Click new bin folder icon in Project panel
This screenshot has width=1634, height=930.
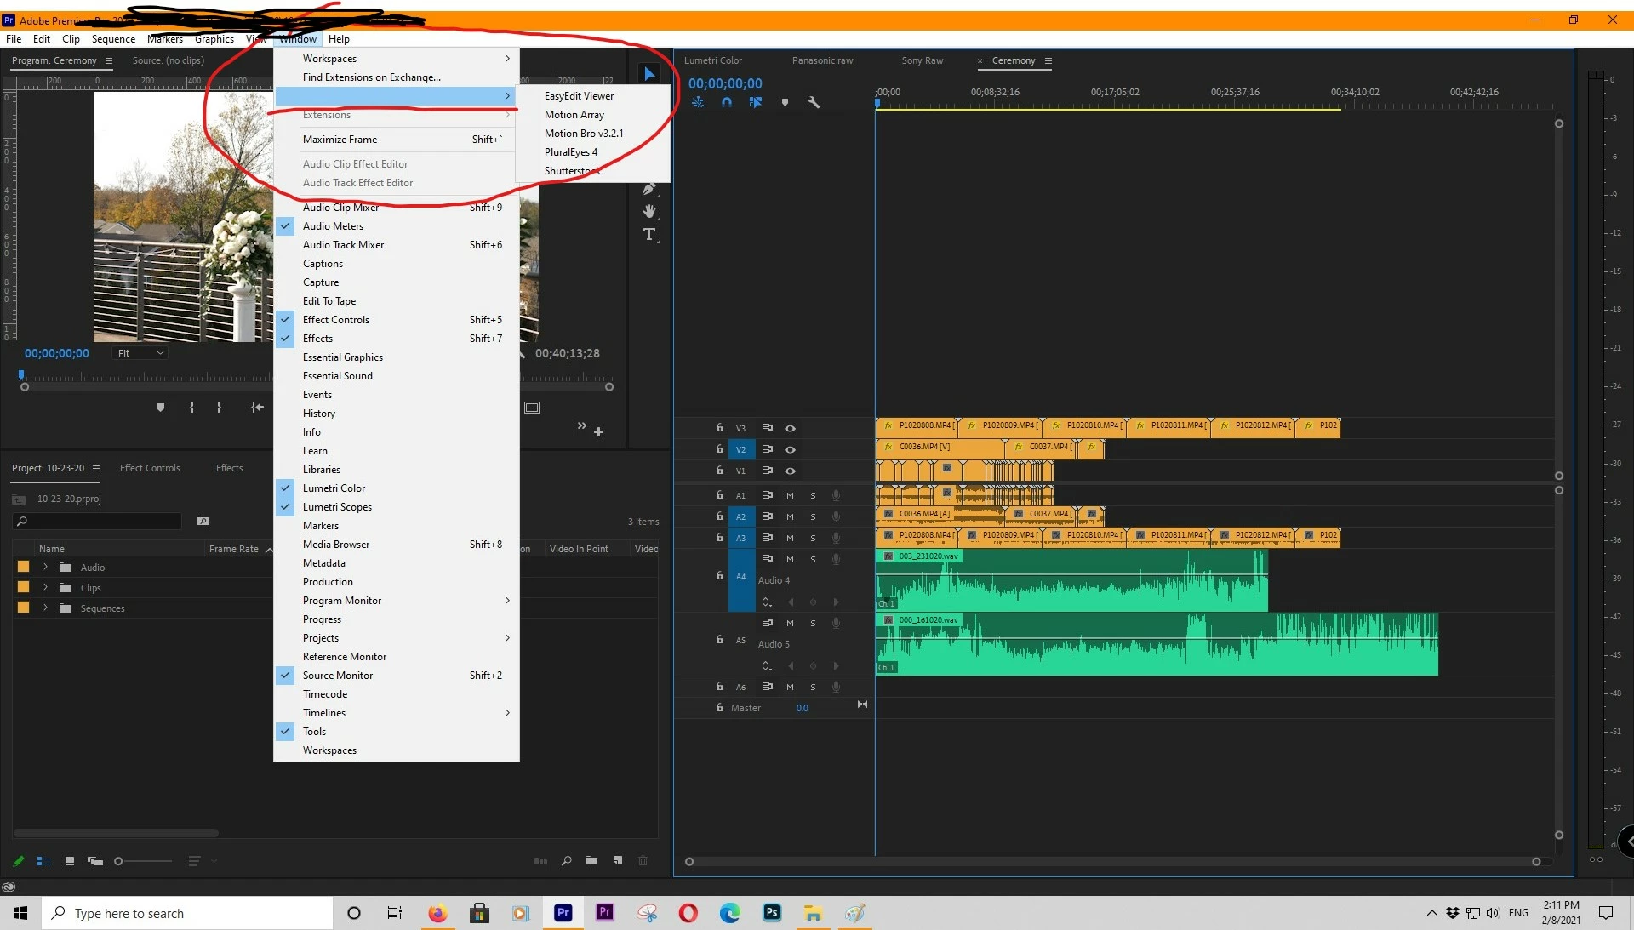[591, 861]
